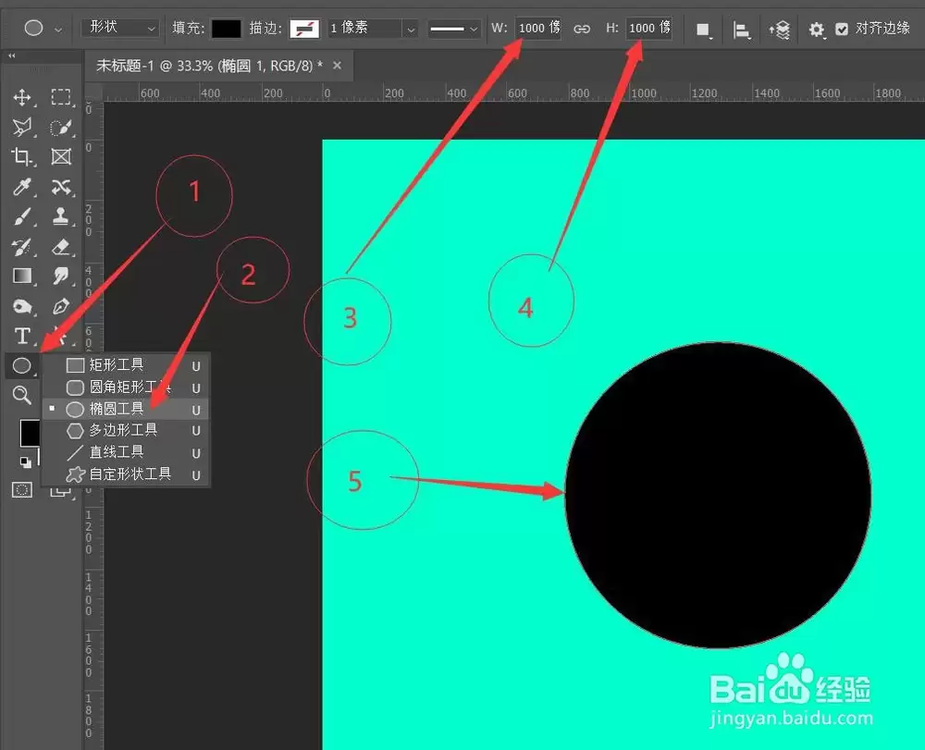Image resolution: width=925 pixels, height=750 pixels.
Task: Select the Polygonal Lasso tool
Action: tap(22, 127)
